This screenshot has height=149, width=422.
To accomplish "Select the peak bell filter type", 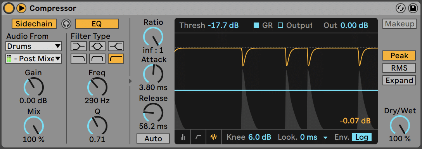I will click(97, 46).
